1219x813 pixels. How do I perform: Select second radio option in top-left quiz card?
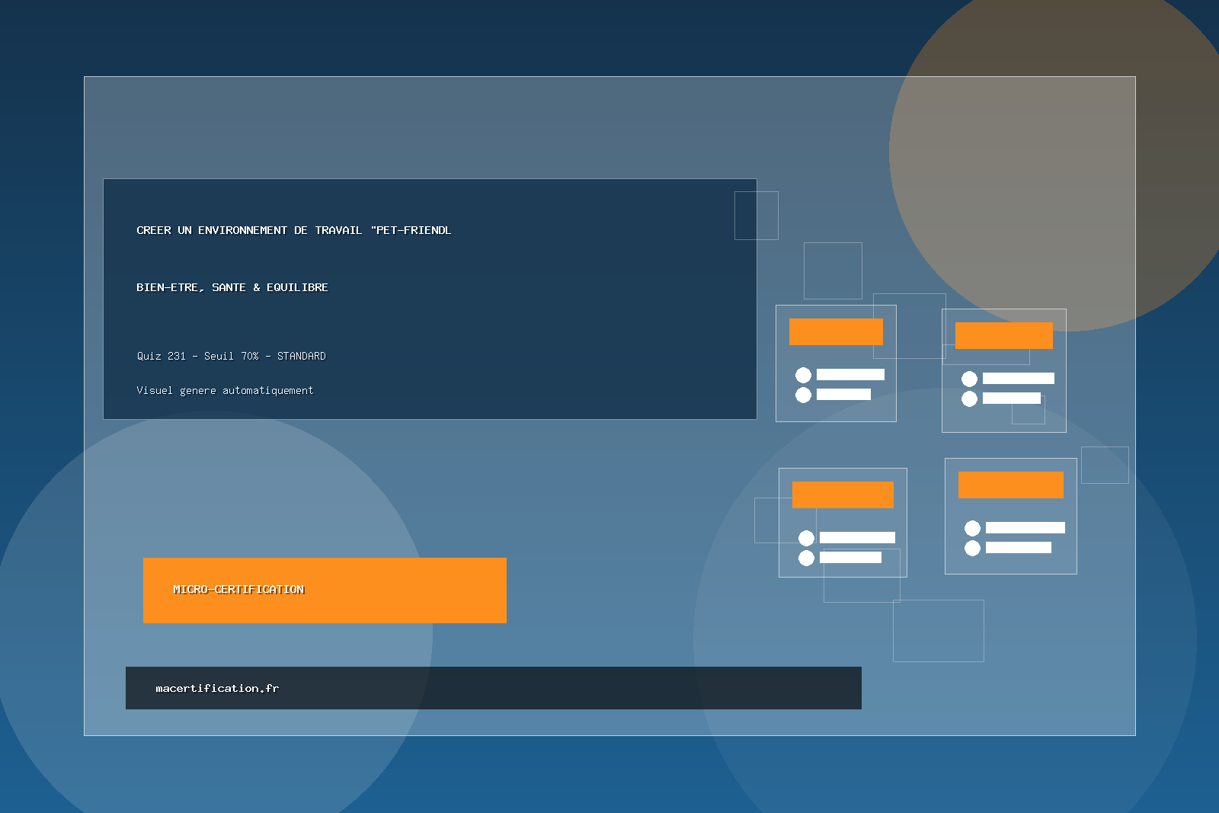click(x=803, y=395)
